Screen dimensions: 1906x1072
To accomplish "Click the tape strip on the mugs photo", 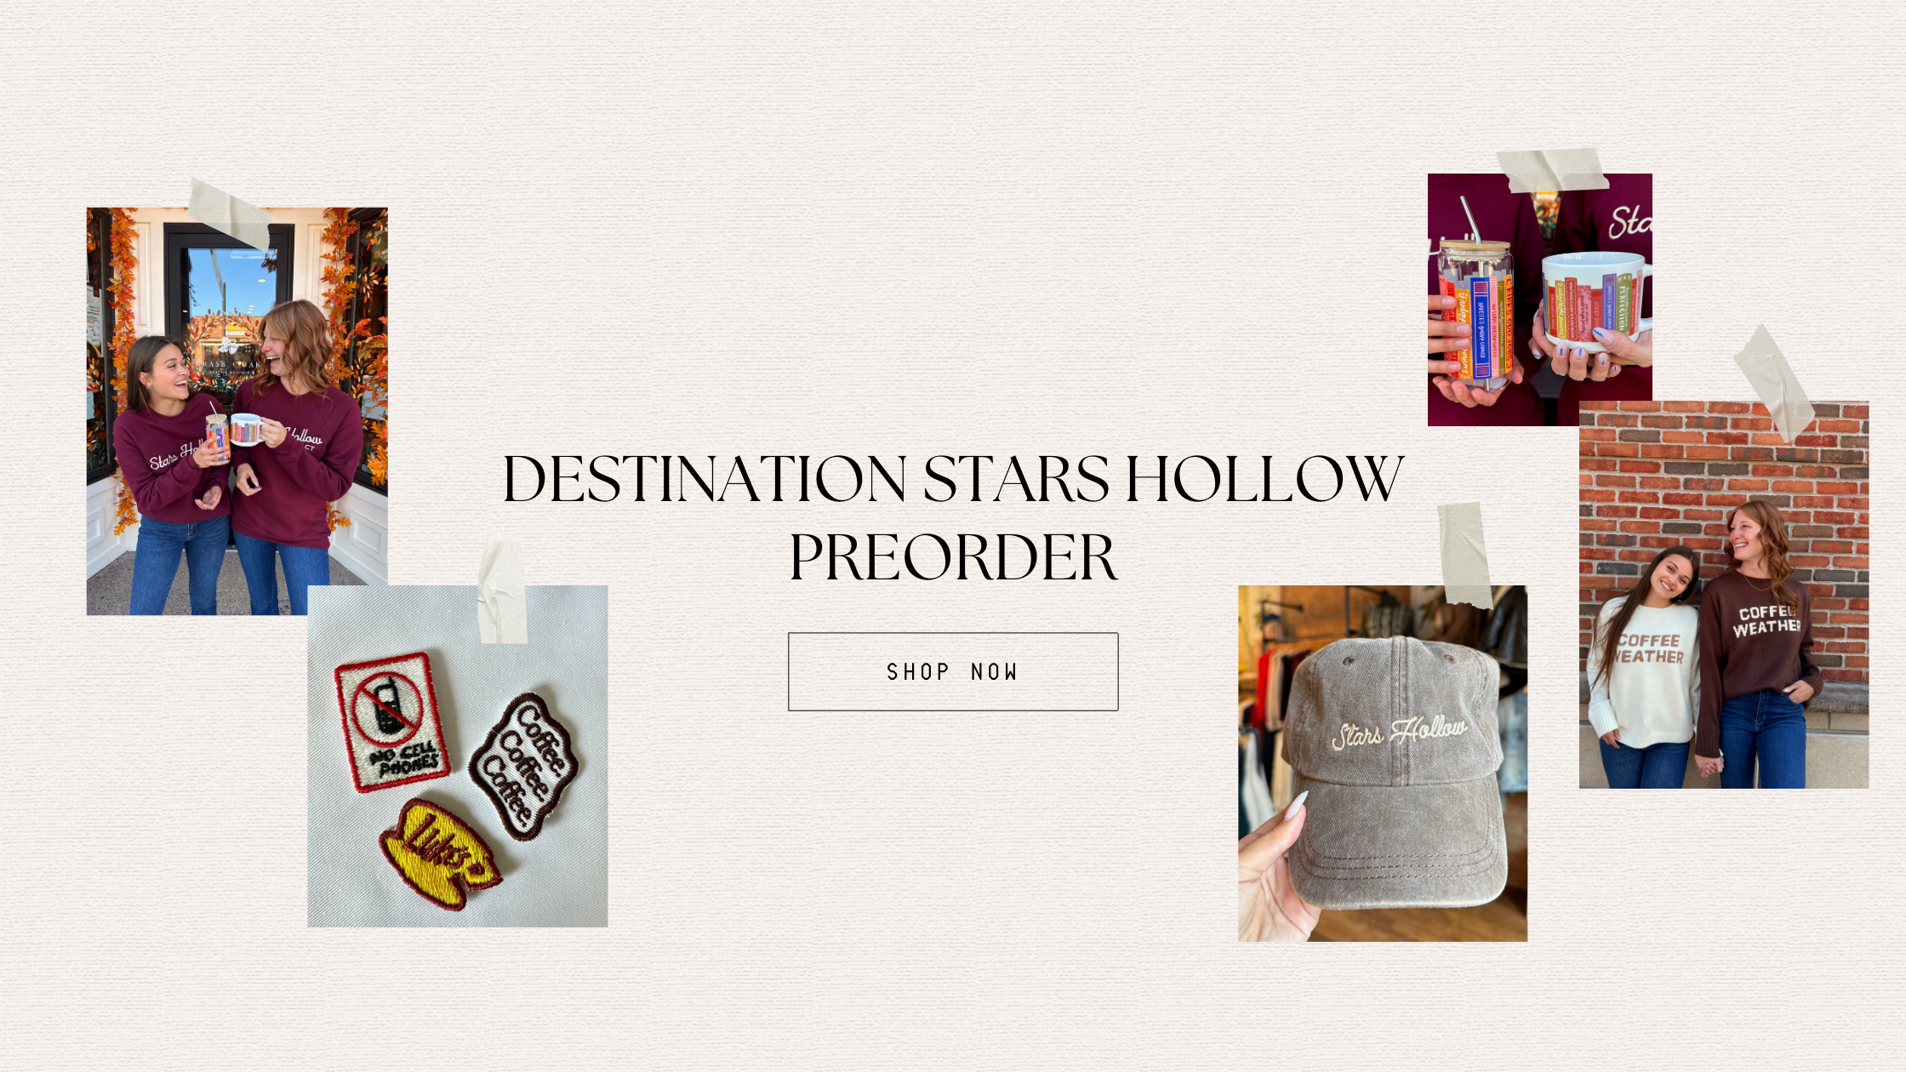I will (x=1552, y=170).
